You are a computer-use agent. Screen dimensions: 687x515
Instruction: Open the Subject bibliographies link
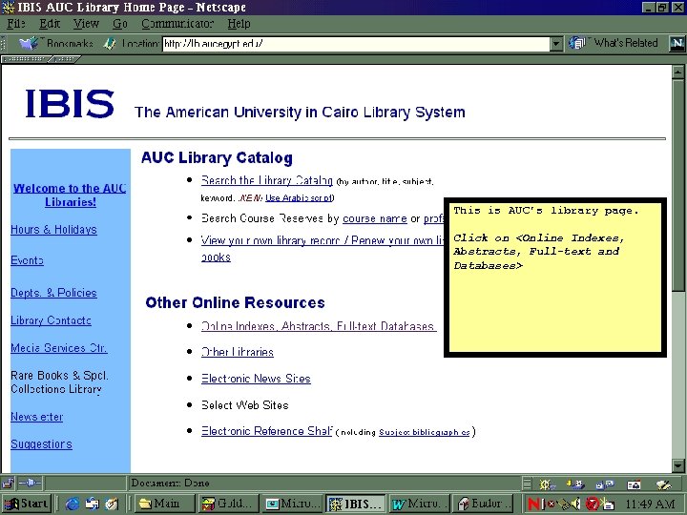(425, 432)
